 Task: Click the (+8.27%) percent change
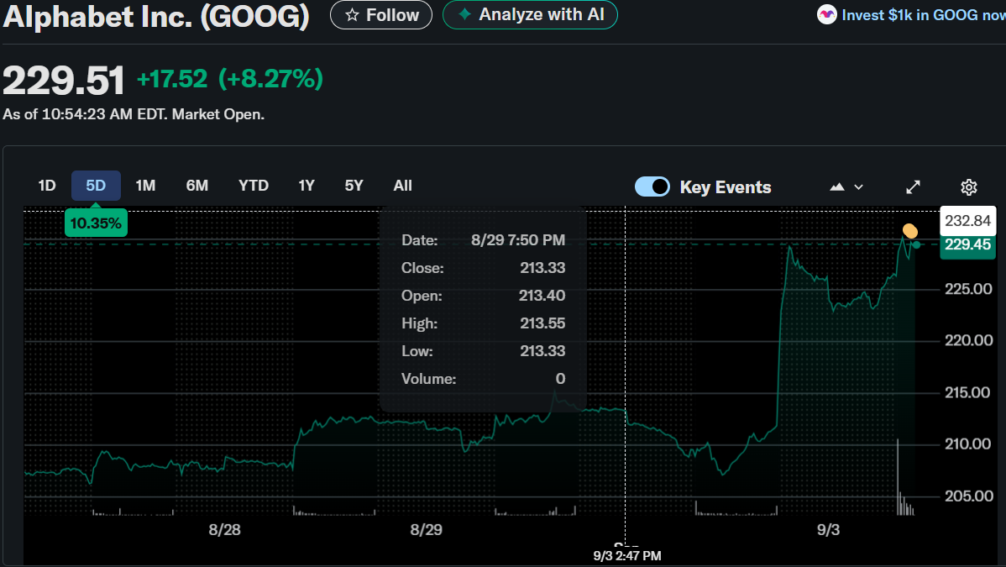point(270,79)
